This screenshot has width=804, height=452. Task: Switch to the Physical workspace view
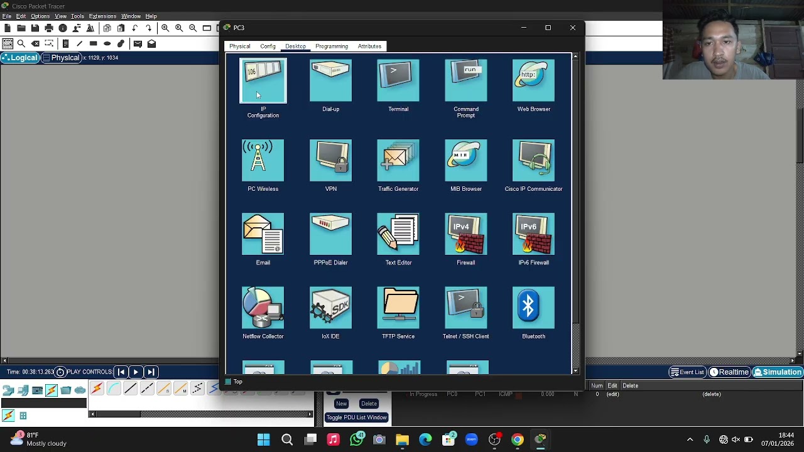point(61,58)
